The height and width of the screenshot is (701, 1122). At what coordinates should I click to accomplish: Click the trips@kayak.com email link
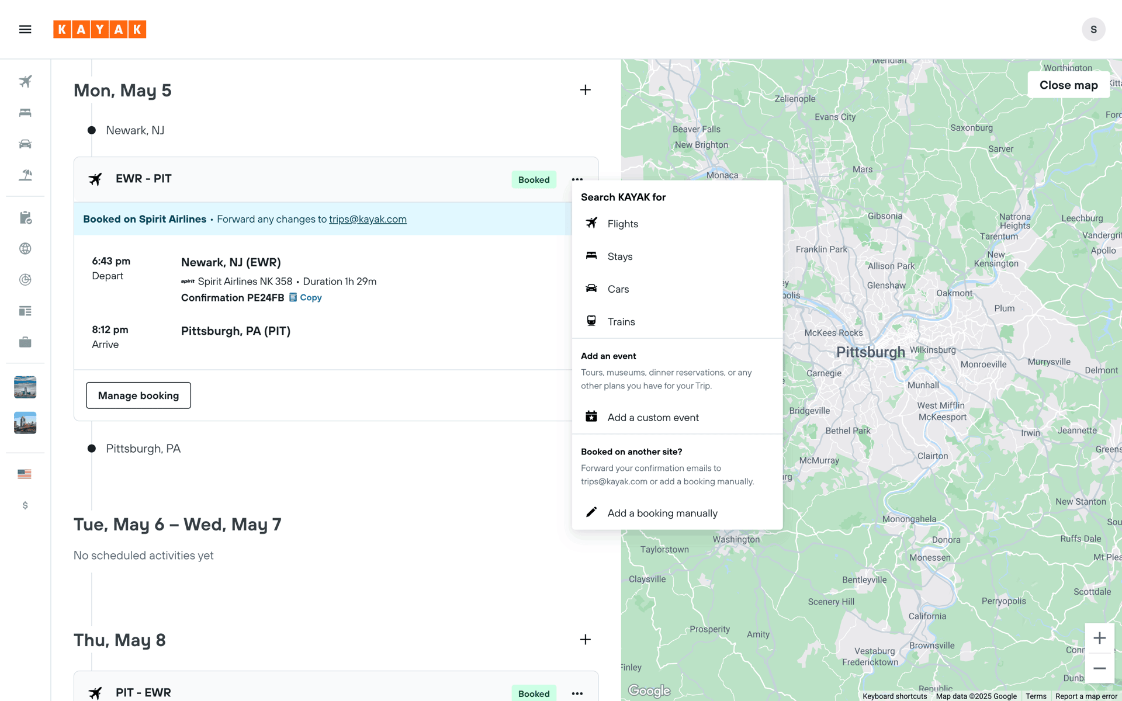point(368,219)
